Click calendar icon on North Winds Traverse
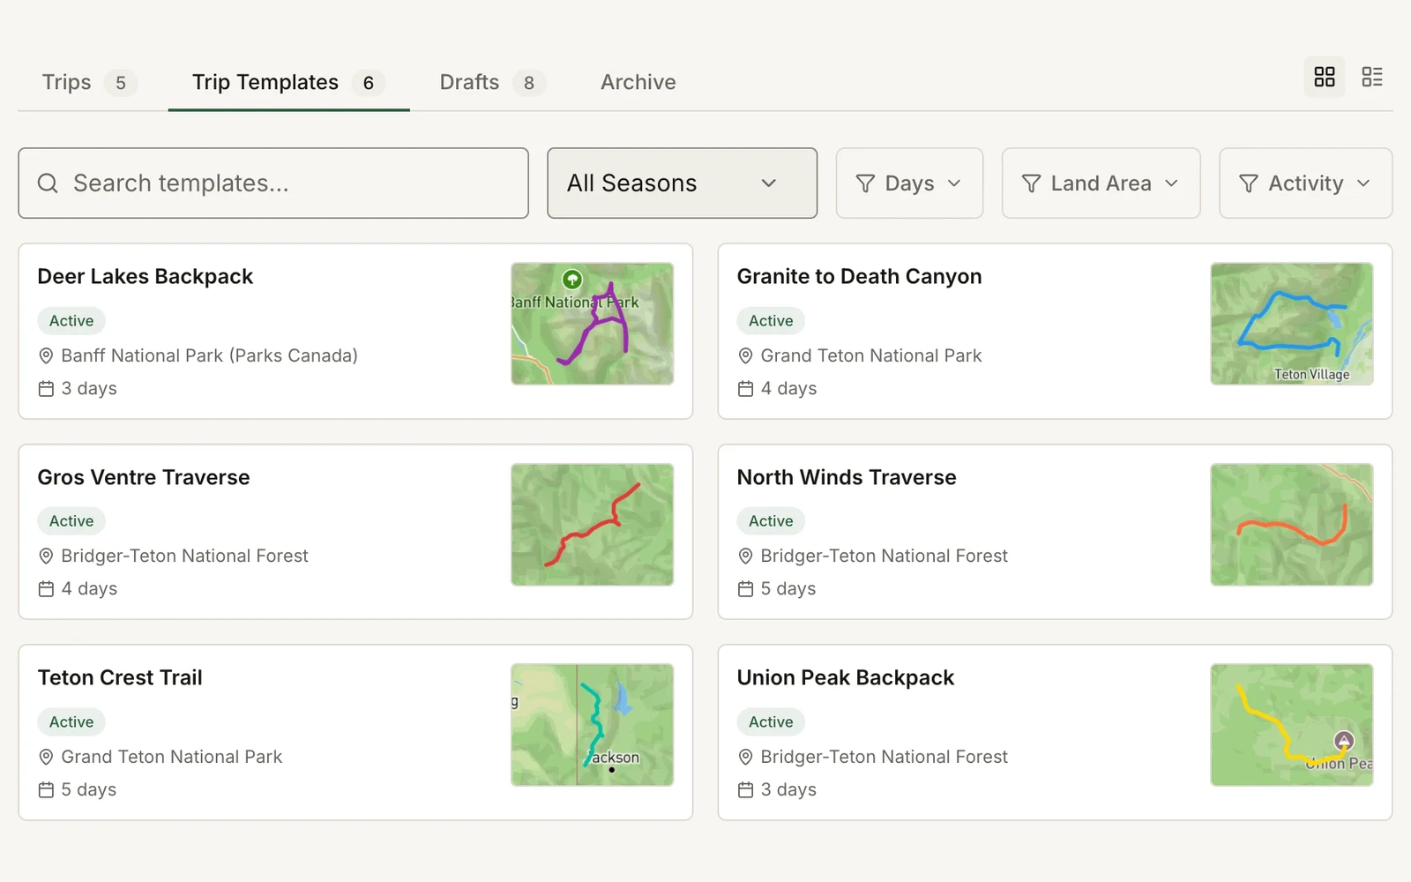The height and width of the screenshot is (882, 1411). click(x=745, y=588)
